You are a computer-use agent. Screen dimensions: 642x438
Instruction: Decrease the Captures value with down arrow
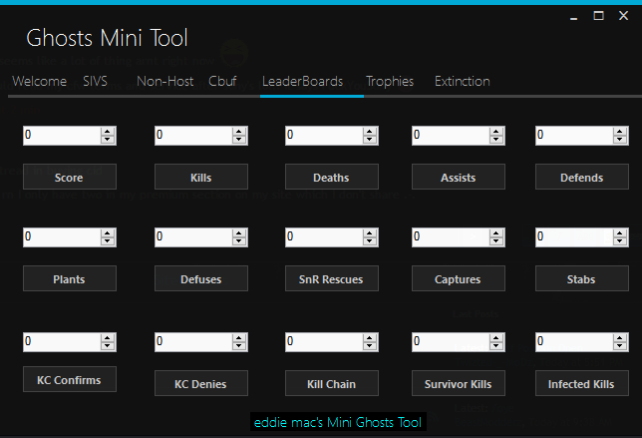coord(496,240)
